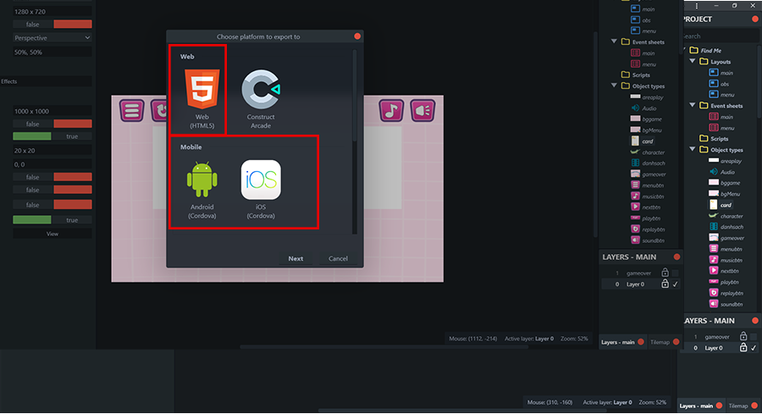Select danhsach object in front Project panel
This screenshot has width=762, height=414.
(x=726, y=227)
